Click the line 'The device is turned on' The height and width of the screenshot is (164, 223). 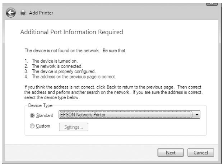[55, 61]
